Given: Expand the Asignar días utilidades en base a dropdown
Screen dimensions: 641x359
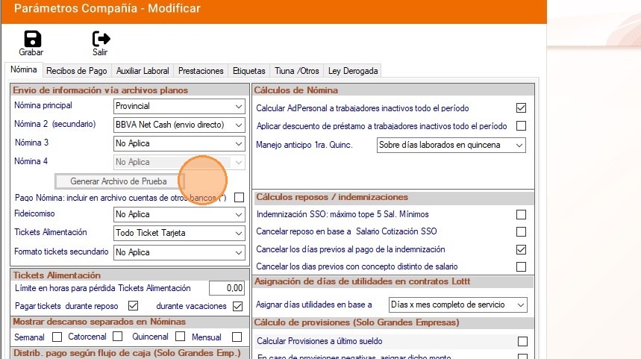Looking at the screenshot, I should (458, 305).
